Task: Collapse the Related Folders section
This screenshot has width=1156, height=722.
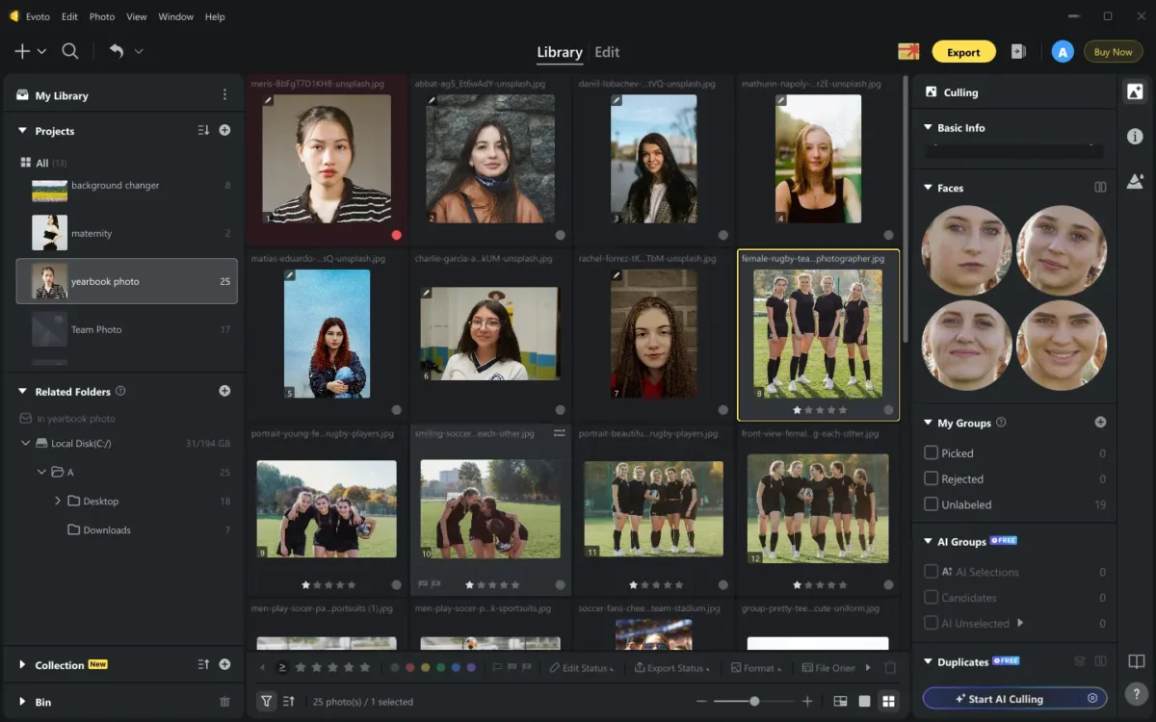Action: [22, 392]
